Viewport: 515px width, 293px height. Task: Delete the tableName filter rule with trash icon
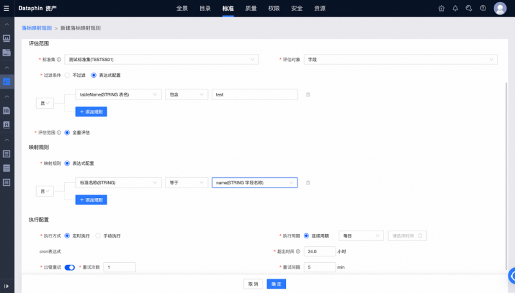click(308, 94)
